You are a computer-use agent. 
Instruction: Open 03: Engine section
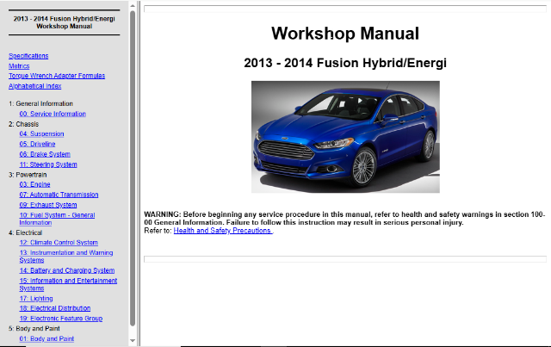[x=34, y=184]
